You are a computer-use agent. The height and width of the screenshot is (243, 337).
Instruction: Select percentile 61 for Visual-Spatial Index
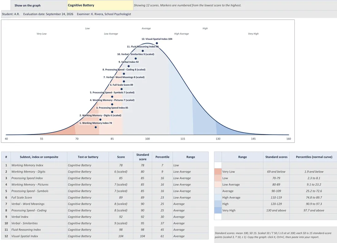click(x=162, y=236)
